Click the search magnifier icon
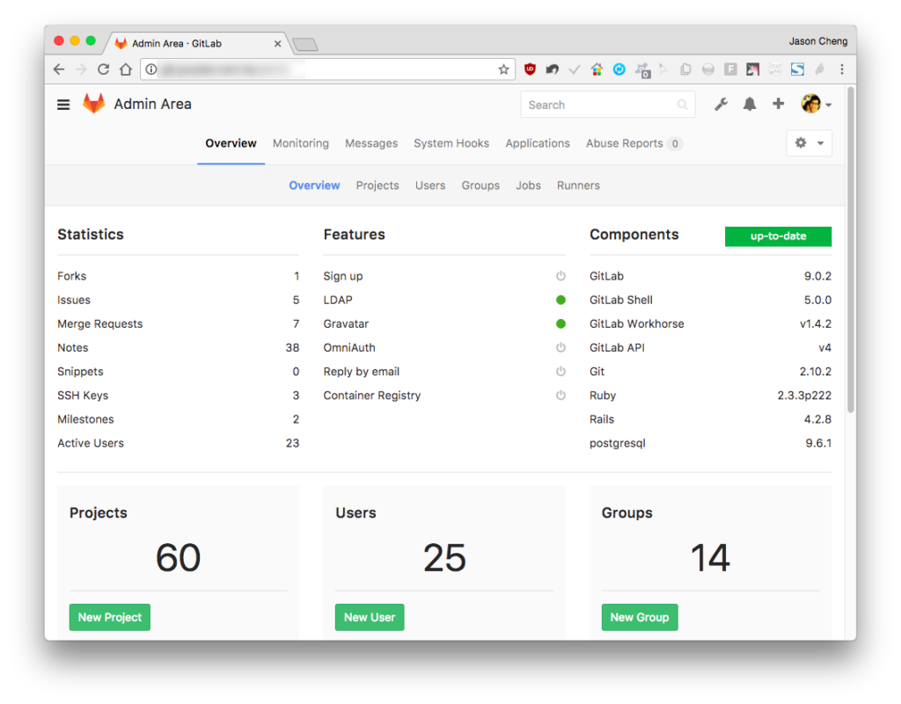 click(x=682, y=105)
